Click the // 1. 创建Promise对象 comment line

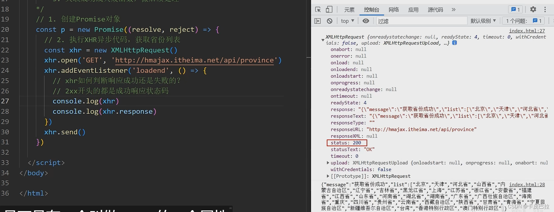pos(78,19)
